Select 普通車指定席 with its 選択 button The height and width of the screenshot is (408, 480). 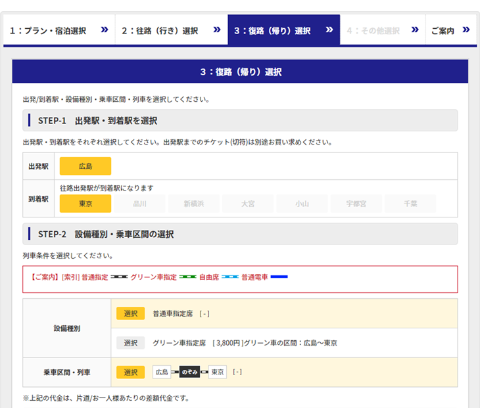click(130, 313)
